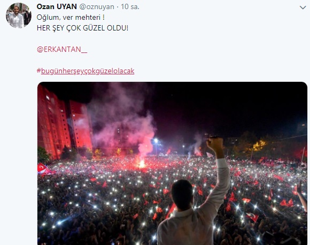The image size is (310, 245).
Task: Select the 'HER ŞEY ÇOK GÜZEL OLDU!' text
Action: coord(82,28)
